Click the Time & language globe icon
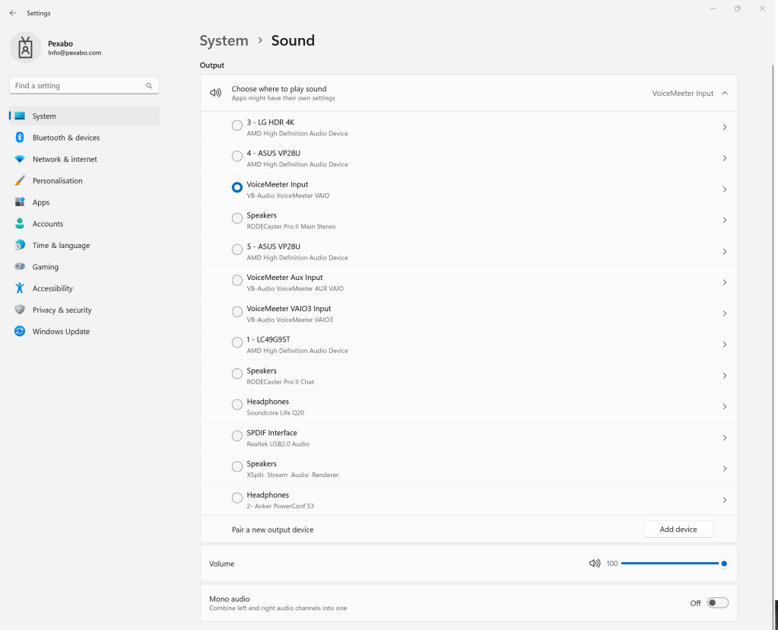The width and height of the screenshot is (778, 630). [x=20, y=245]
